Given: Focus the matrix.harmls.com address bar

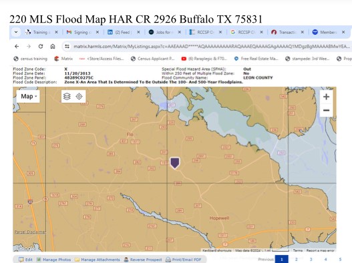Looking at the screenshot, I should pyautogui.click(x=211, y=47).
